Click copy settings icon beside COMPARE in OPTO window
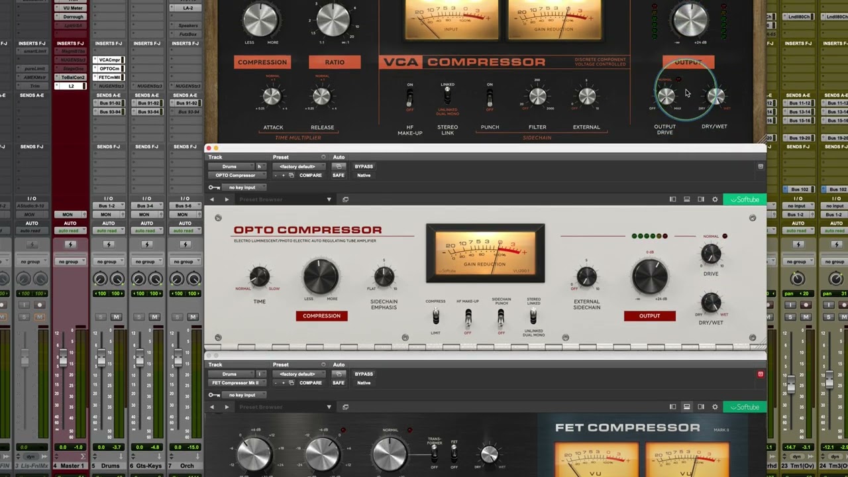The image size is (848, 477). coord(291,176)
